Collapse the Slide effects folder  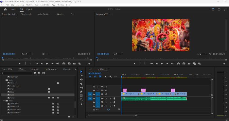(x=4, y=80)
